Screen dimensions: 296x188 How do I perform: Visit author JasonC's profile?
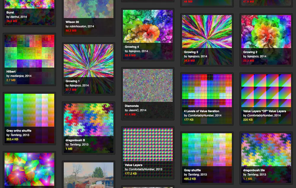click(x=133, y=110)
